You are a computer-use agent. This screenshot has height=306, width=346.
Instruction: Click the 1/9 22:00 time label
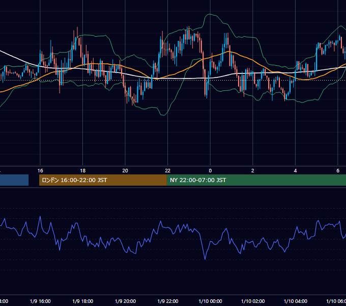click(x=168, y=301)
